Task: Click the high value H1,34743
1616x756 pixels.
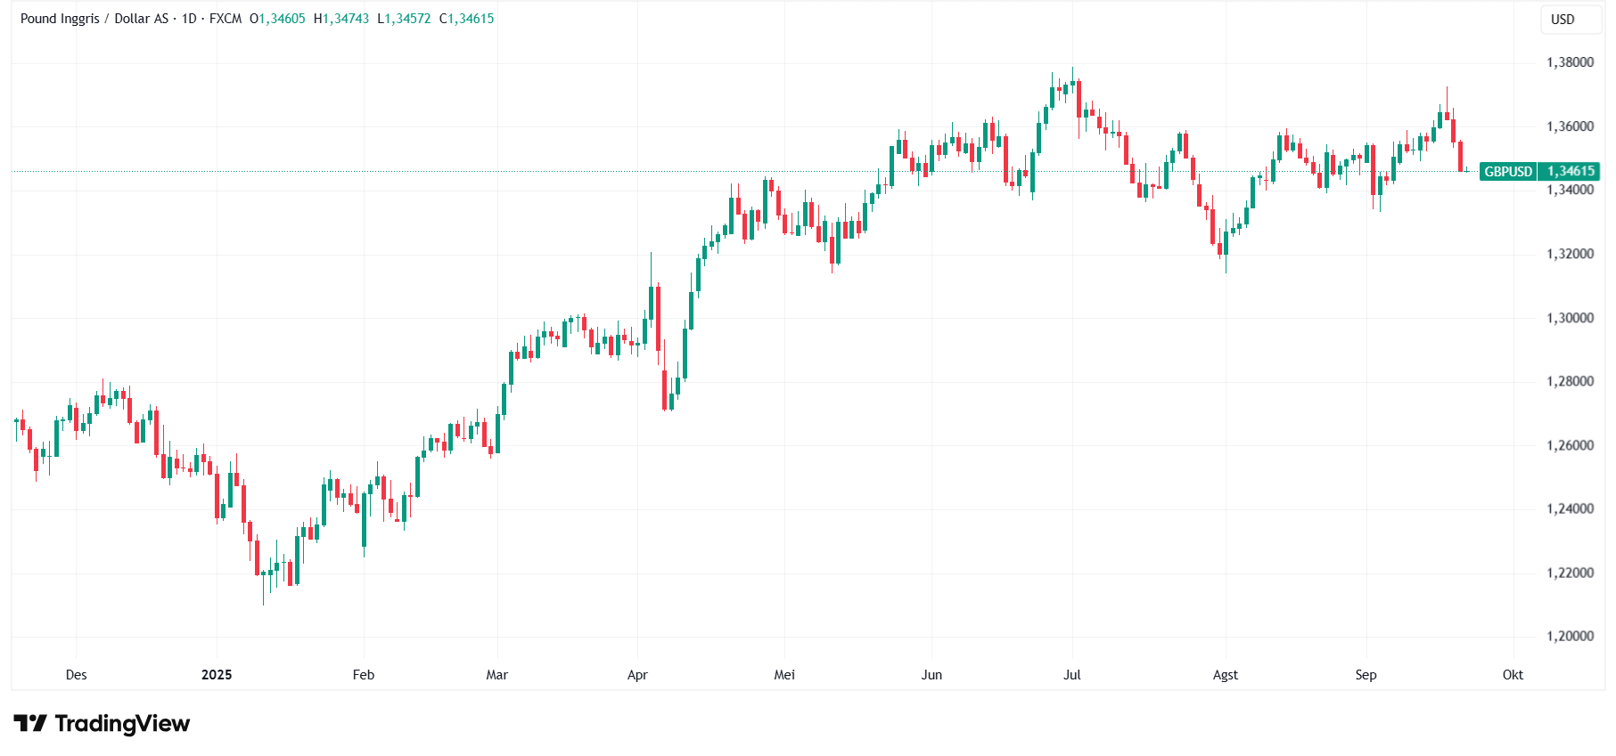Action: (341, 19)
